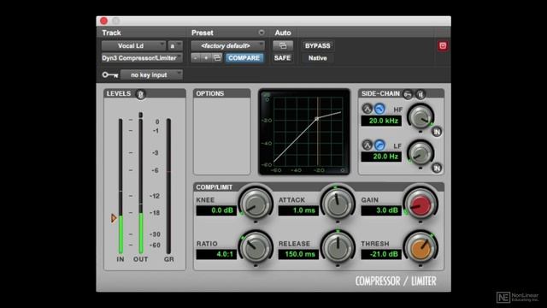547x308 pixels.
Task: Toggle the COMPARE button
Action: coord(244,58)
